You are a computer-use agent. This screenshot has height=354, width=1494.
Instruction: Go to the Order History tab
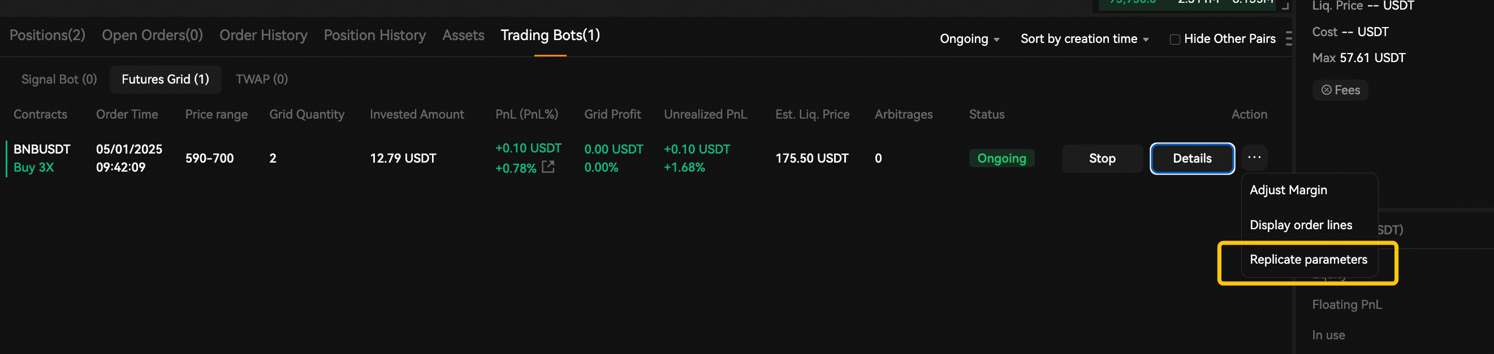(x=264, y=36)
